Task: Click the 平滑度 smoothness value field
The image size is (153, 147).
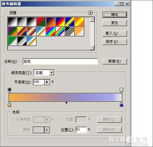Action: tap(39, 82)
